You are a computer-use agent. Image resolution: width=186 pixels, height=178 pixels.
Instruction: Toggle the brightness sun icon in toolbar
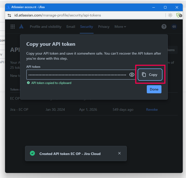click(x=170, y=15)
